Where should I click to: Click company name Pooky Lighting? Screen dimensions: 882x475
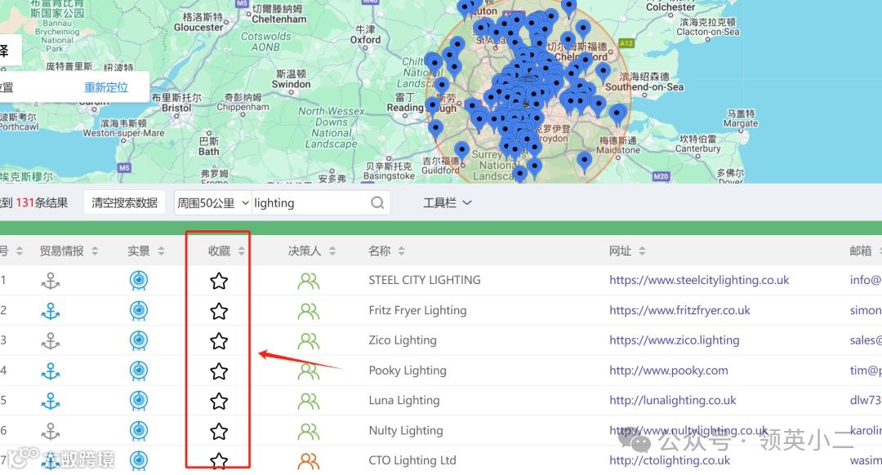[x=408, y=371]
